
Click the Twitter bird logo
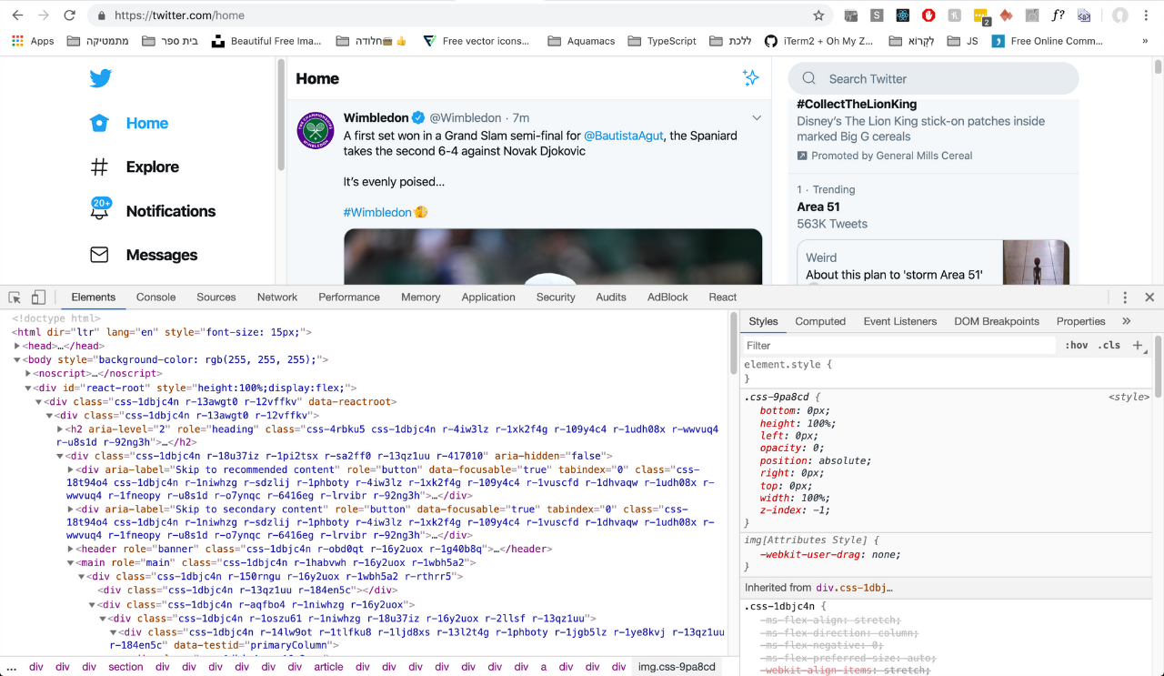(100, 78)
